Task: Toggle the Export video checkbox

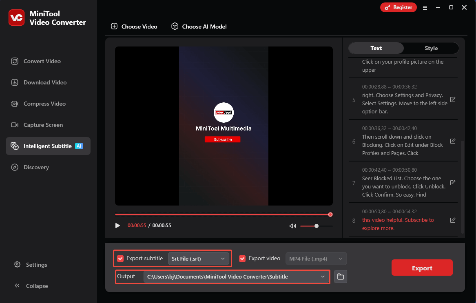Action: tap(242, 259)
